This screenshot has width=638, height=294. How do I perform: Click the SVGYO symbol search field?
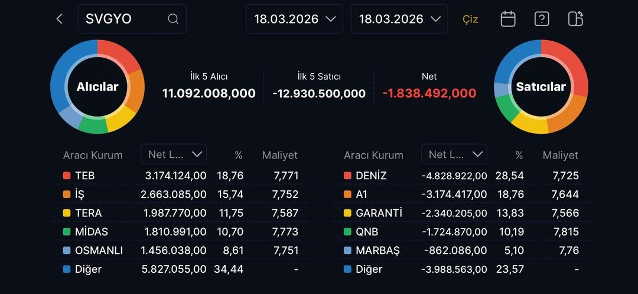point(124,19)
